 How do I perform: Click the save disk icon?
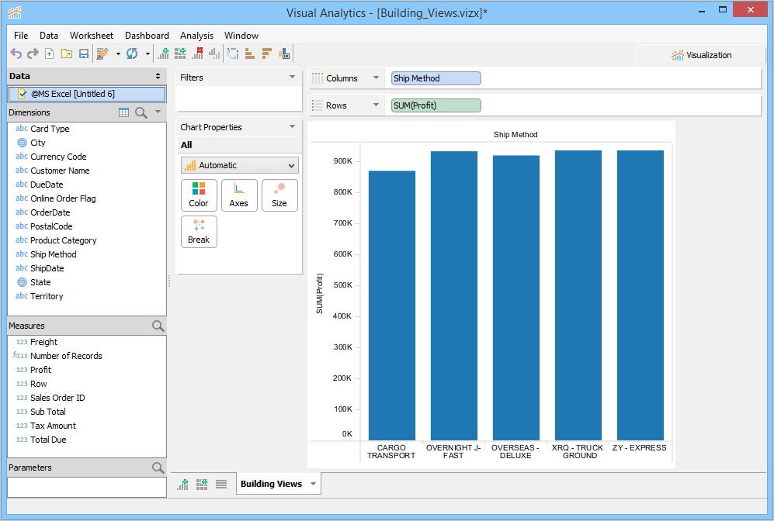[x=84, y=53]
